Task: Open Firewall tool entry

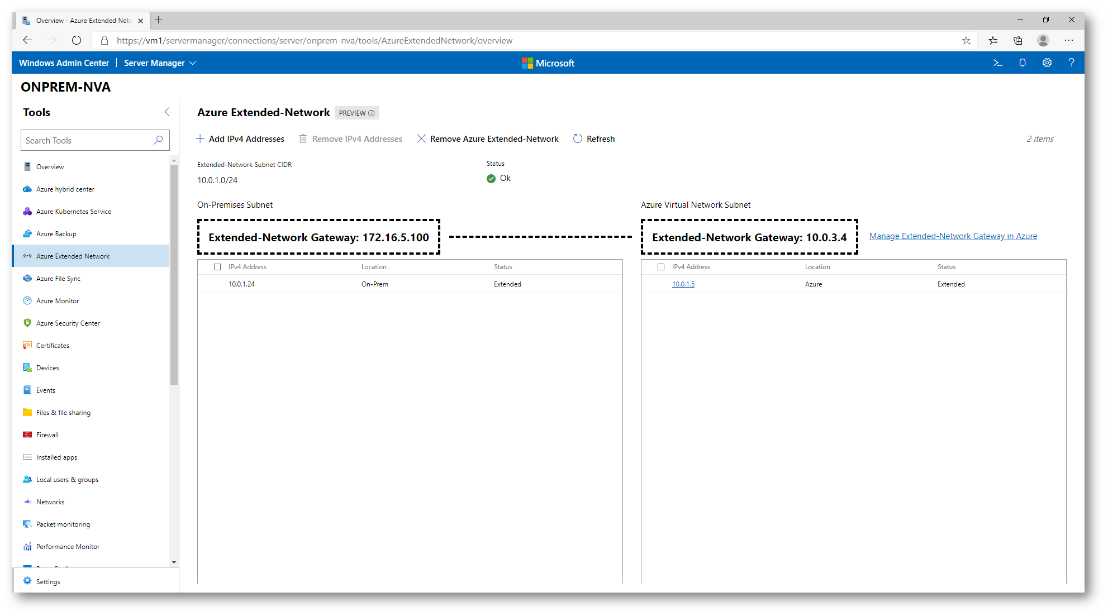Action: [x=91, y=434]
